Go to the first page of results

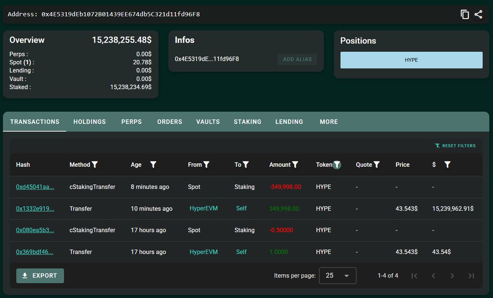pos(415,276)
